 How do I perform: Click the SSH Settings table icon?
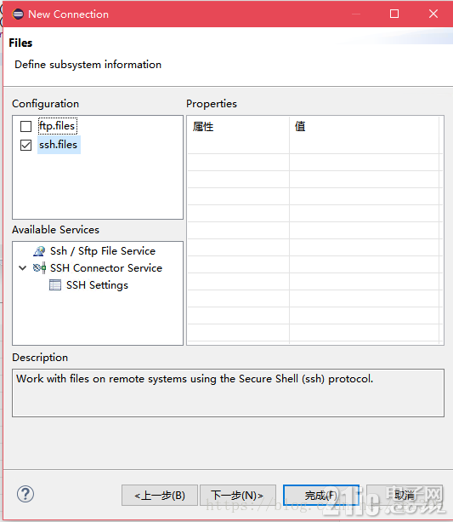[55, 285]
